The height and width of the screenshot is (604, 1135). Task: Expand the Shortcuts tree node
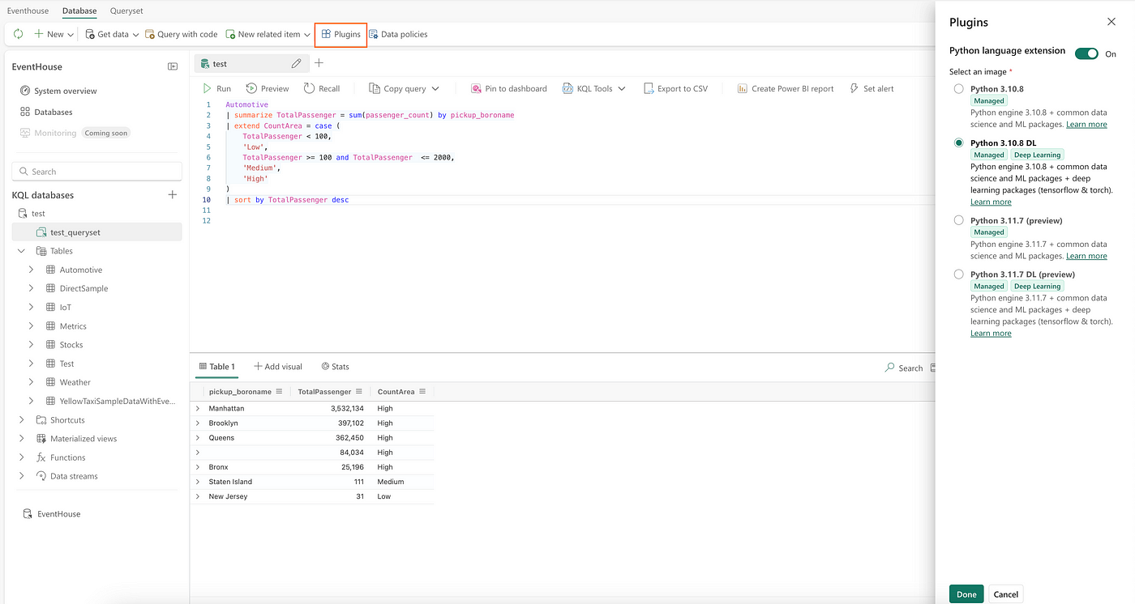click(22, 420)
